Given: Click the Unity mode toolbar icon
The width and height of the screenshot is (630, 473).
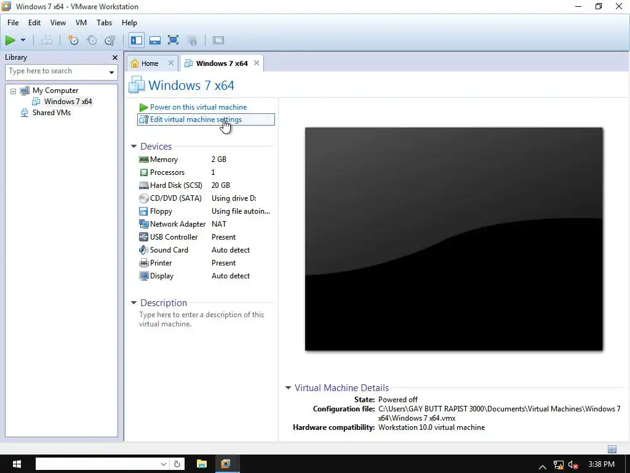Looking at the screenshot, I should [x=192, y=40].
